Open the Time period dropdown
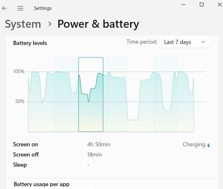Screen dimensions: 223x189 [185, 42]
